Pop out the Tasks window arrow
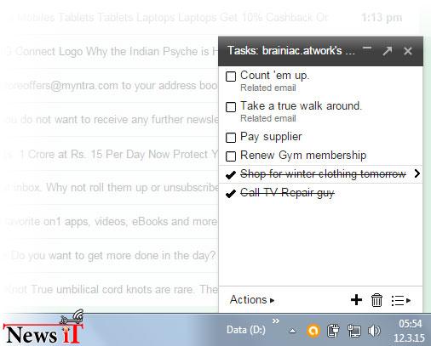 coord(388,51)
